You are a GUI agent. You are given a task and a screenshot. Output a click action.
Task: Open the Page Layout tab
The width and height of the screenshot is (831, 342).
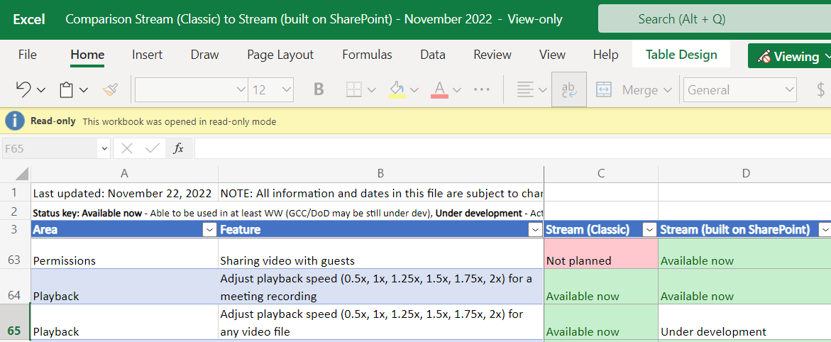click(x=280, y=55)
